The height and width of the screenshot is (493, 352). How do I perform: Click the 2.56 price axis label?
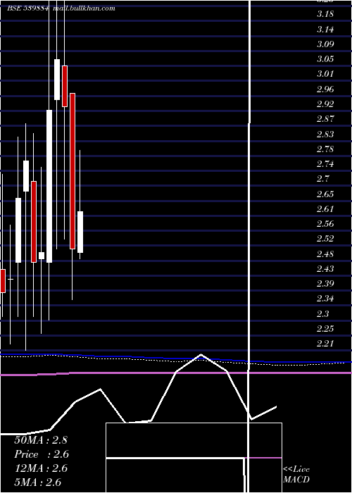tap(325, 223)
